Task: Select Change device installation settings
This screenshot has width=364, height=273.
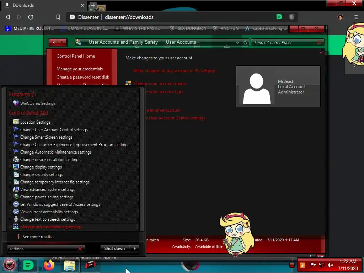Action: click(x=47, y=160)
